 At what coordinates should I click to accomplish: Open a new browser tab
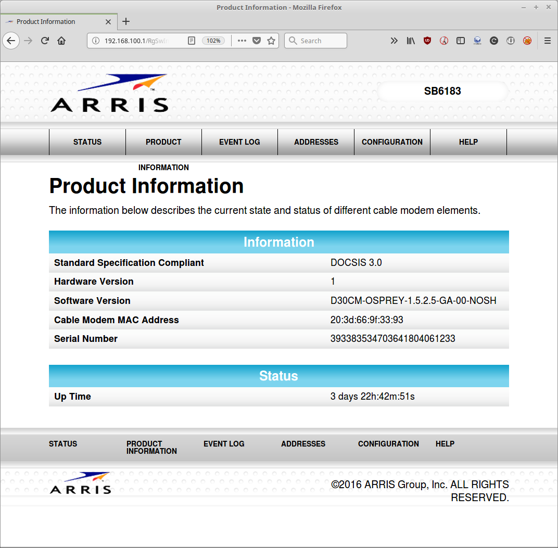click(126, 21)
